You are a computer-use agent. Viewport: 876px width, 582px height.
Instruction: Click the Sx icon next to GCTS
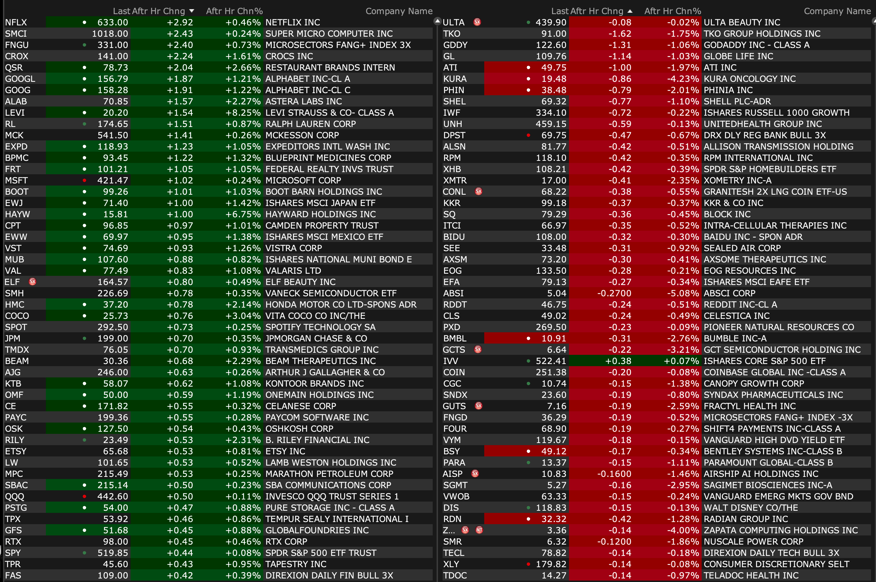pyautogui.click(x=478, y=349)
